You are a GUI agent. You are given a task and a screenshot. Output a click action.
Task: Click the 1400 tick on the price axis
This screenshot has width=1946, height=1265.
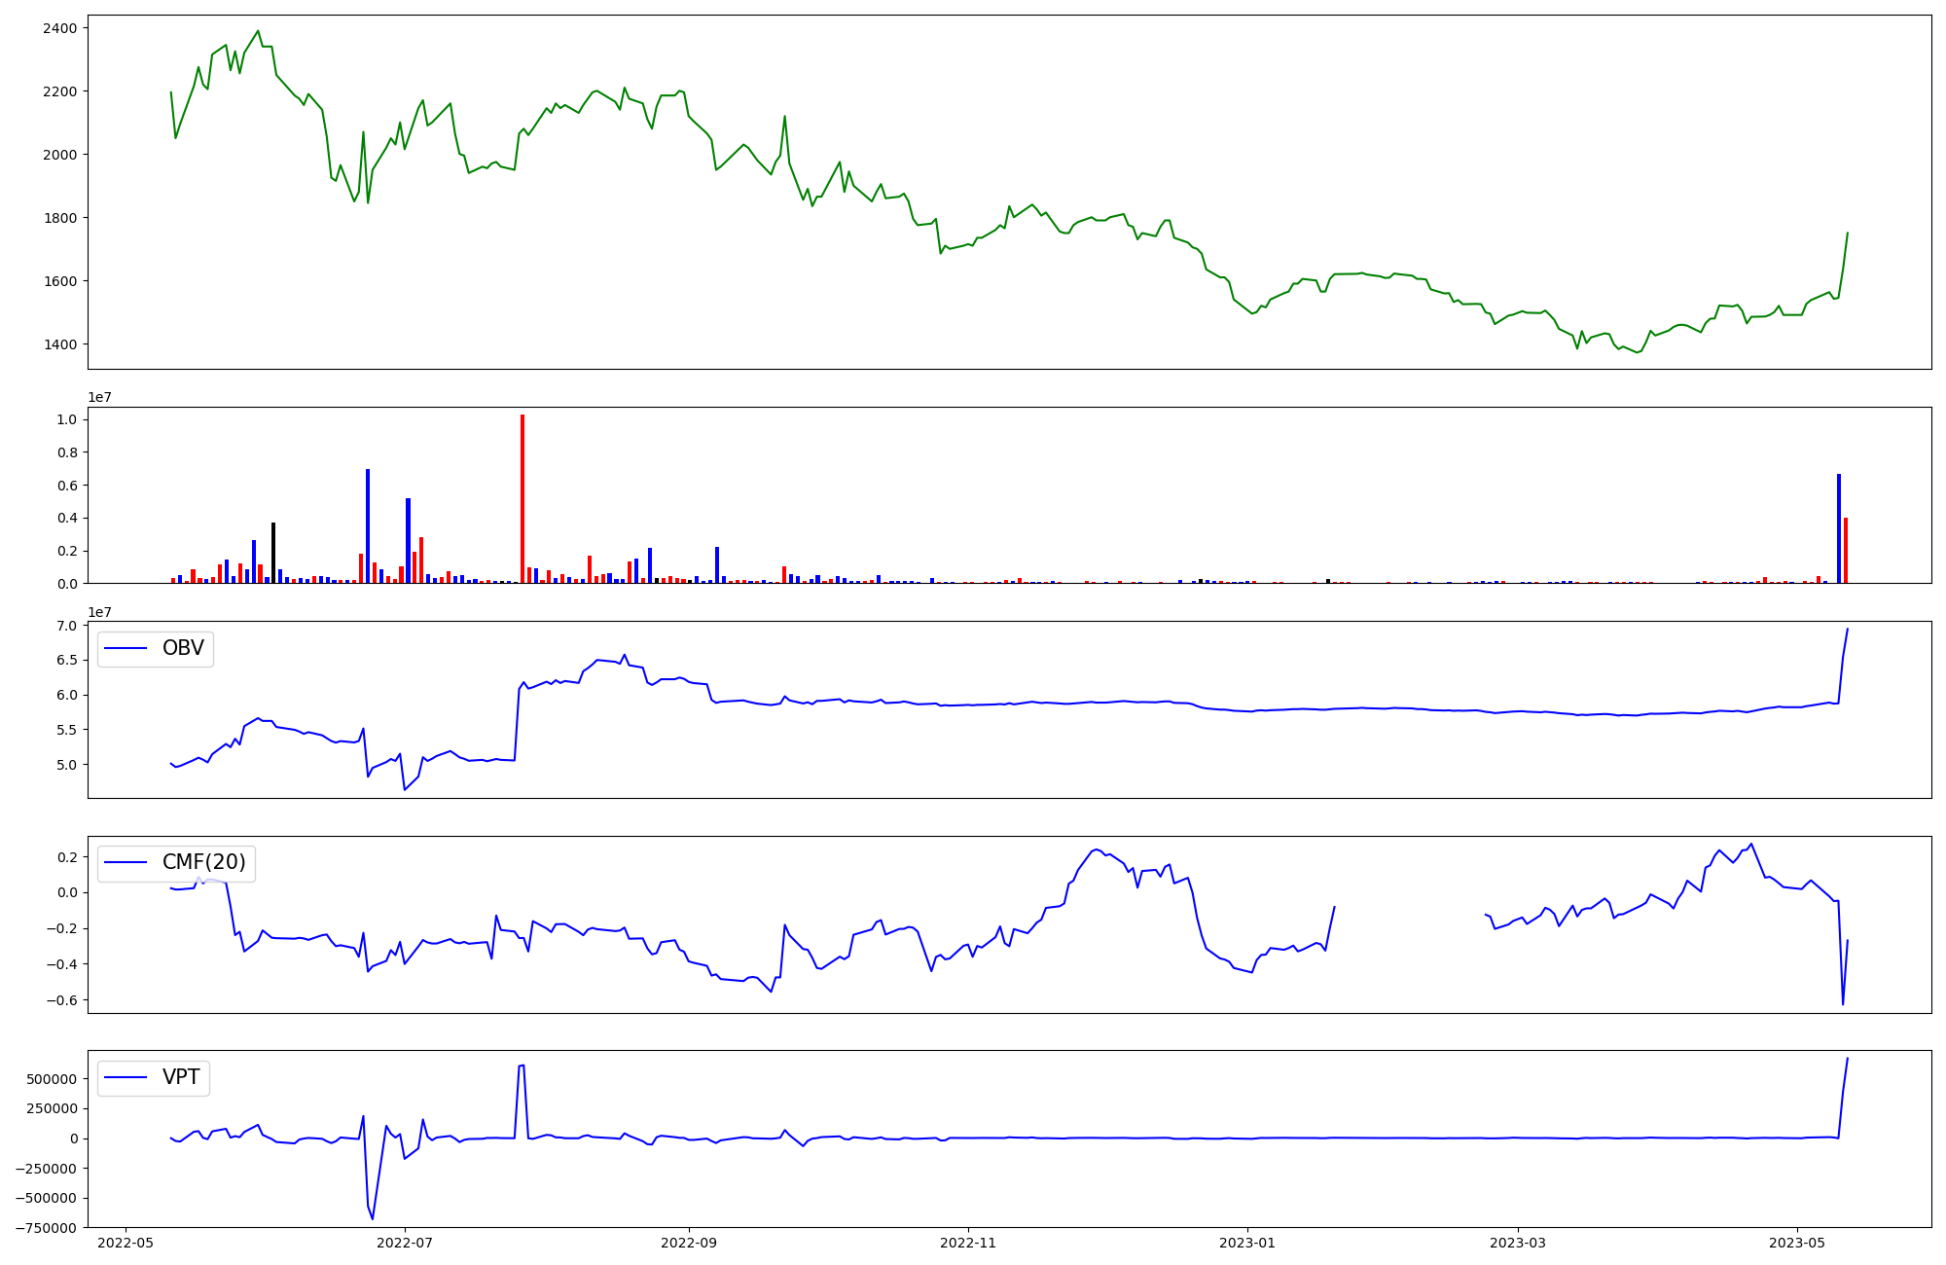pyautogui.click(x=59, y=344)
